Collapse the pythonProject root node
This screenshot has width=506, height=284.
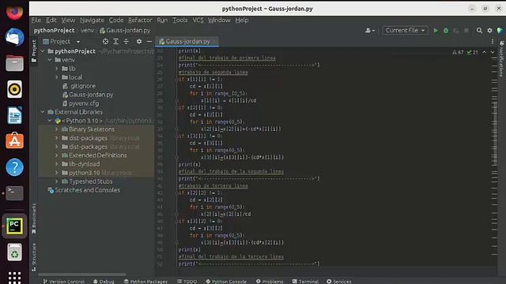(x=43, y=51)
